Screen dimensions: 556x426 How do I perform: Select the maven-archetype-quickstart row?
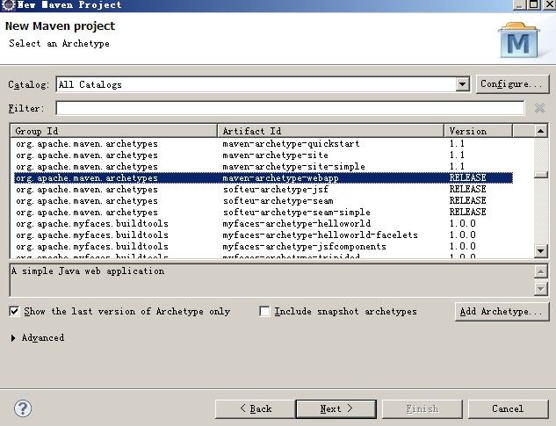[264, 144]
